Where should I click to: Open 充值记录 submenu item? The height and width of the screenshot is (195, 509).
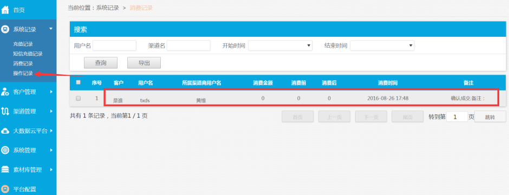pos(23,44)
